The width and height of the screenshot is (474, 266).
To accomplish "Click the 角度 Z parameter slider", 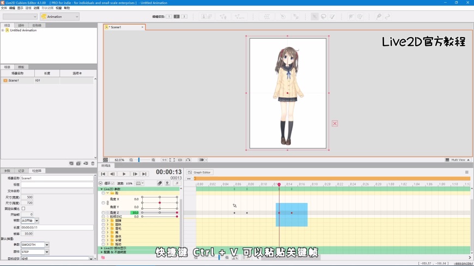I will click(160, 213).
